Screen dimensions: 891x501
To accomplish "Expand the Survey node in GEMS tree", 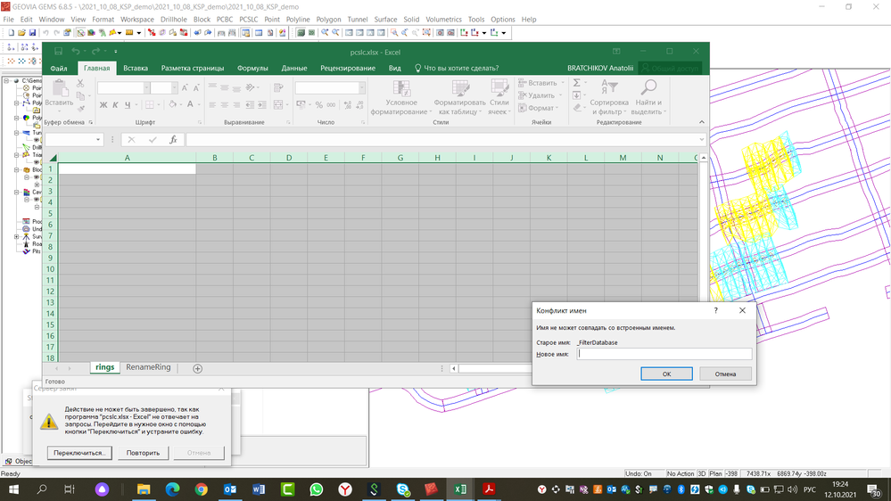I will coord(16,237).
